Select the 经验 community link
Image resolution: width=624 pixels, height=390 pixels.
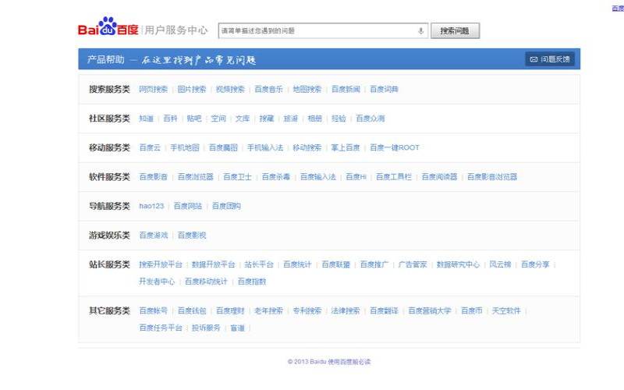click(x=339, y=119)
